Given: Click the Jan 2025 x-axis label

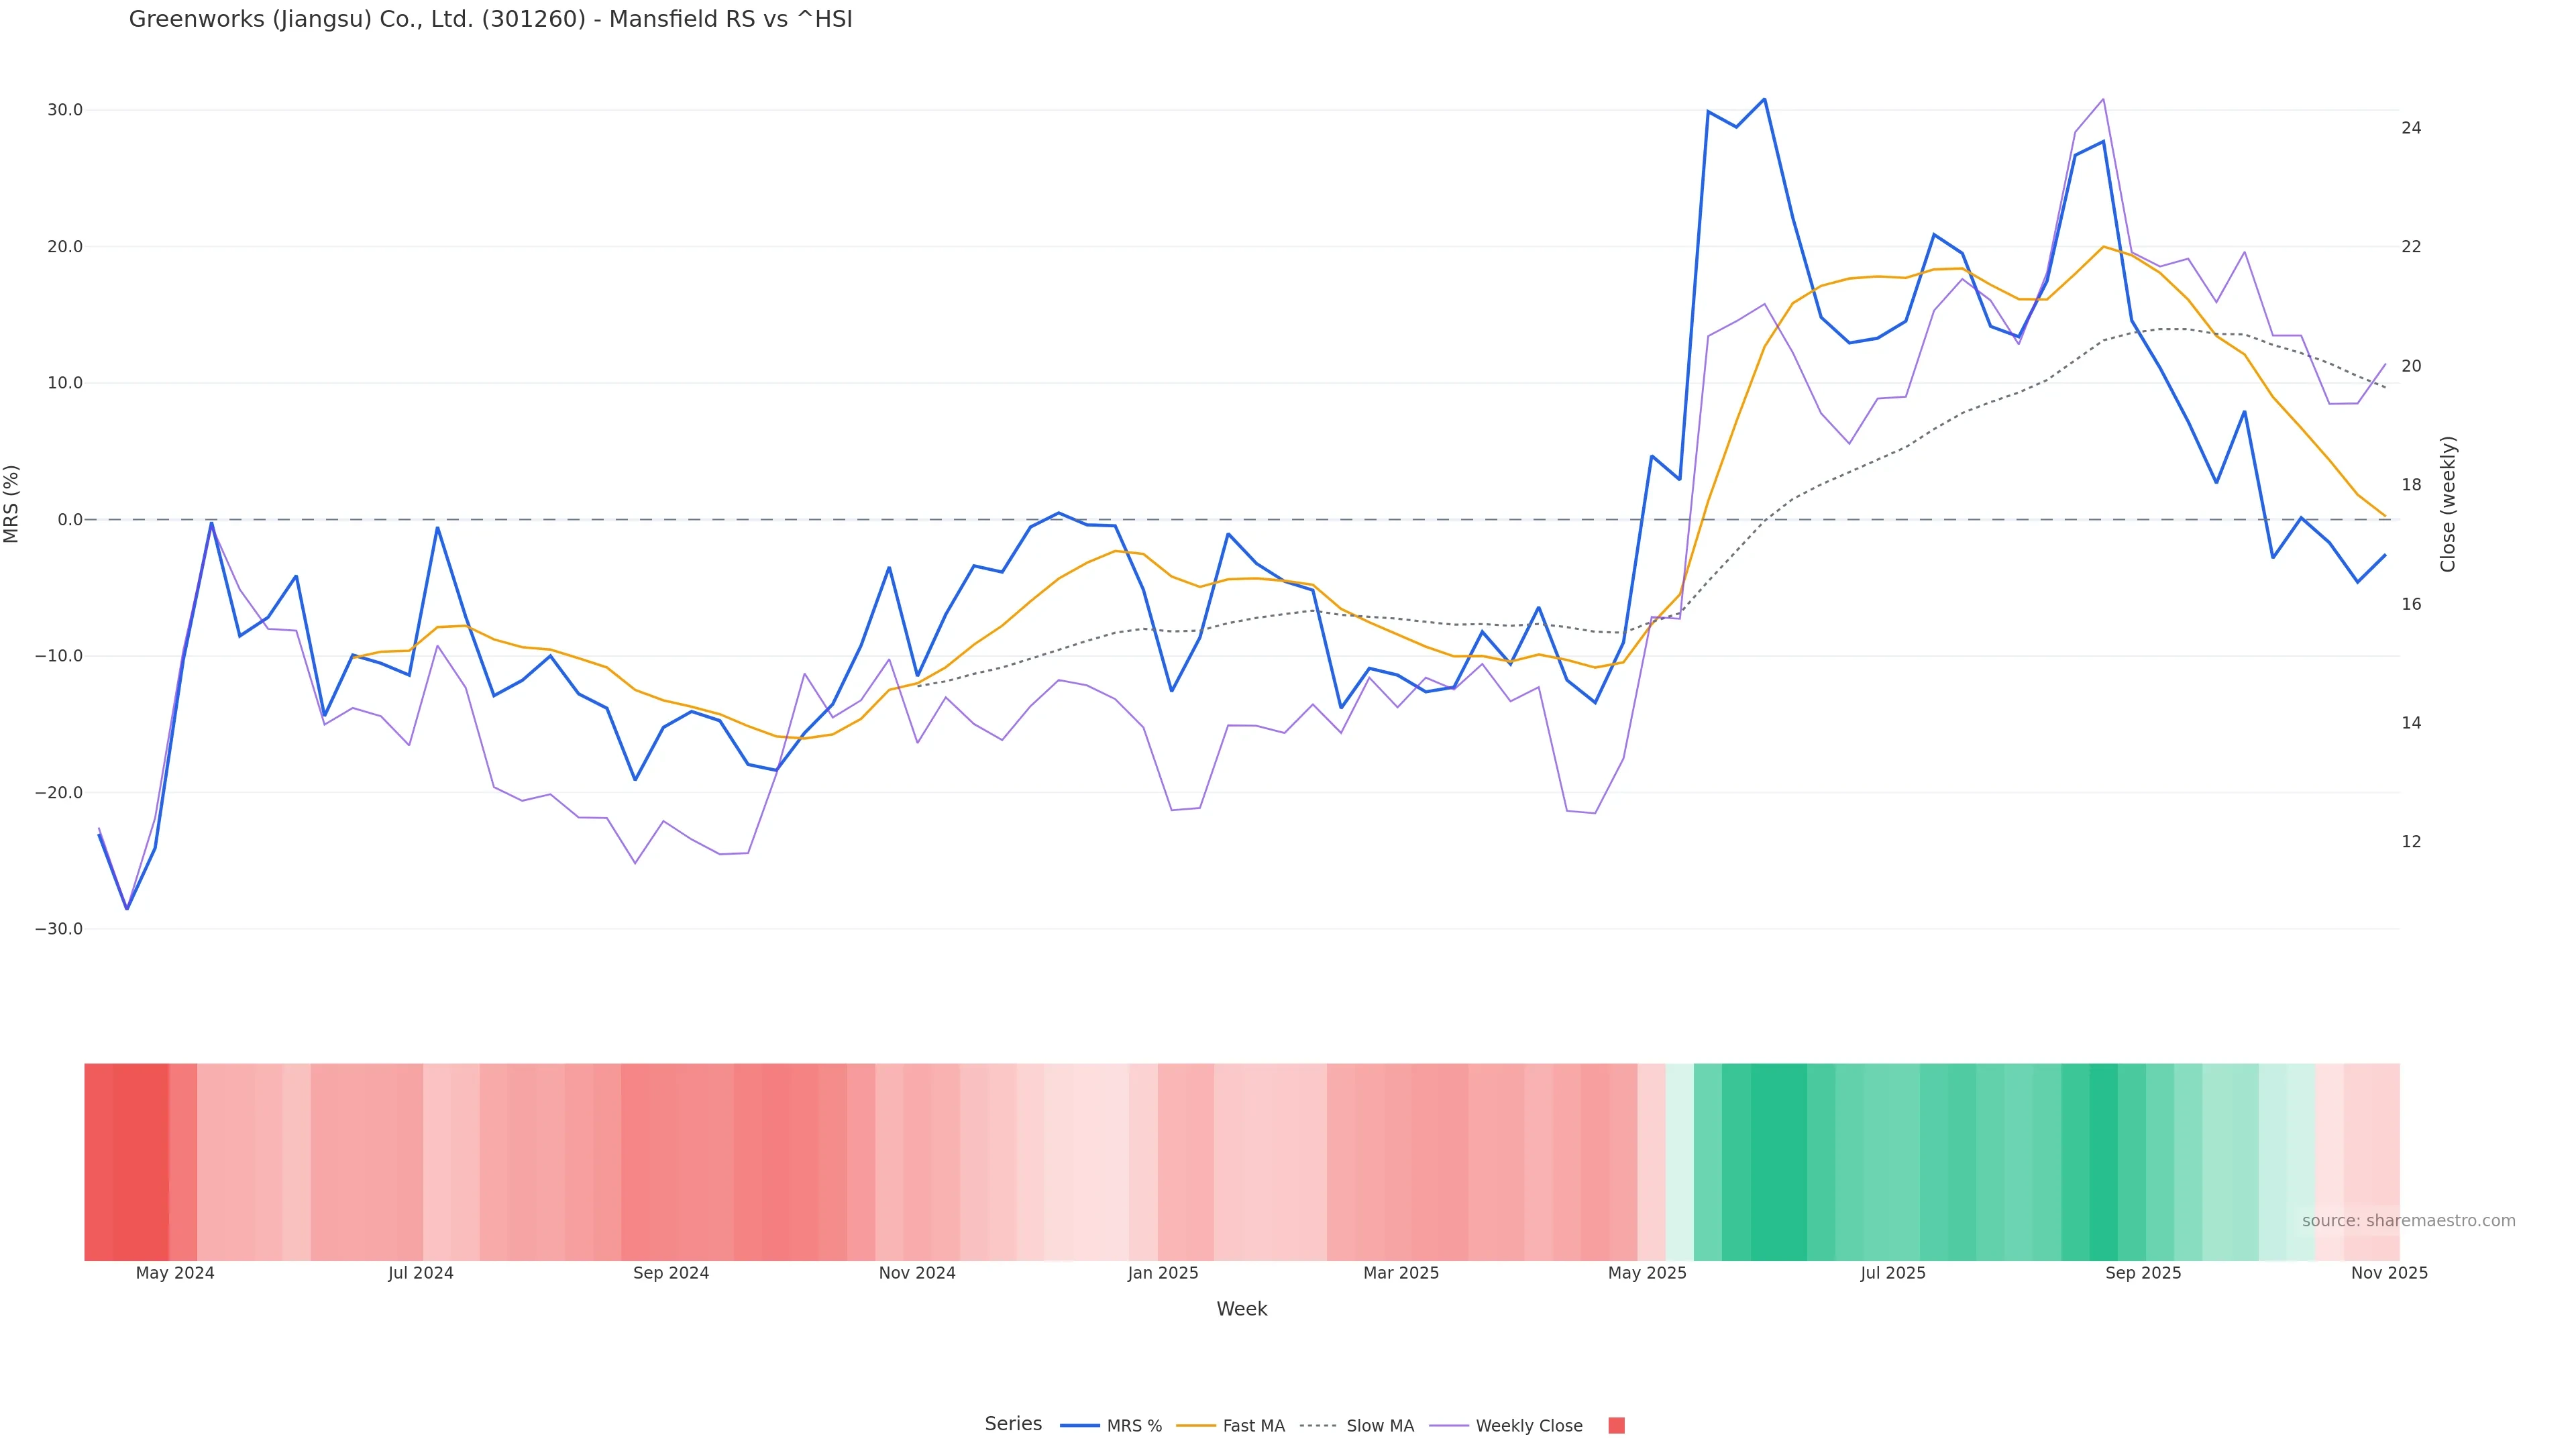Looking at the screenshot, I should [x=1162, y=1273].
